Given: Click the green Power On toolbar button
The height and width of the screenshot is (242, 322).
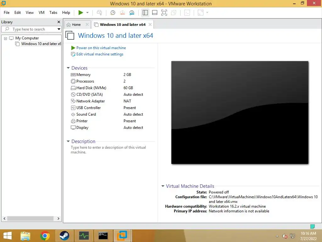Looking at the screenshot, I should pyautogui.click(x=80, y=13).
